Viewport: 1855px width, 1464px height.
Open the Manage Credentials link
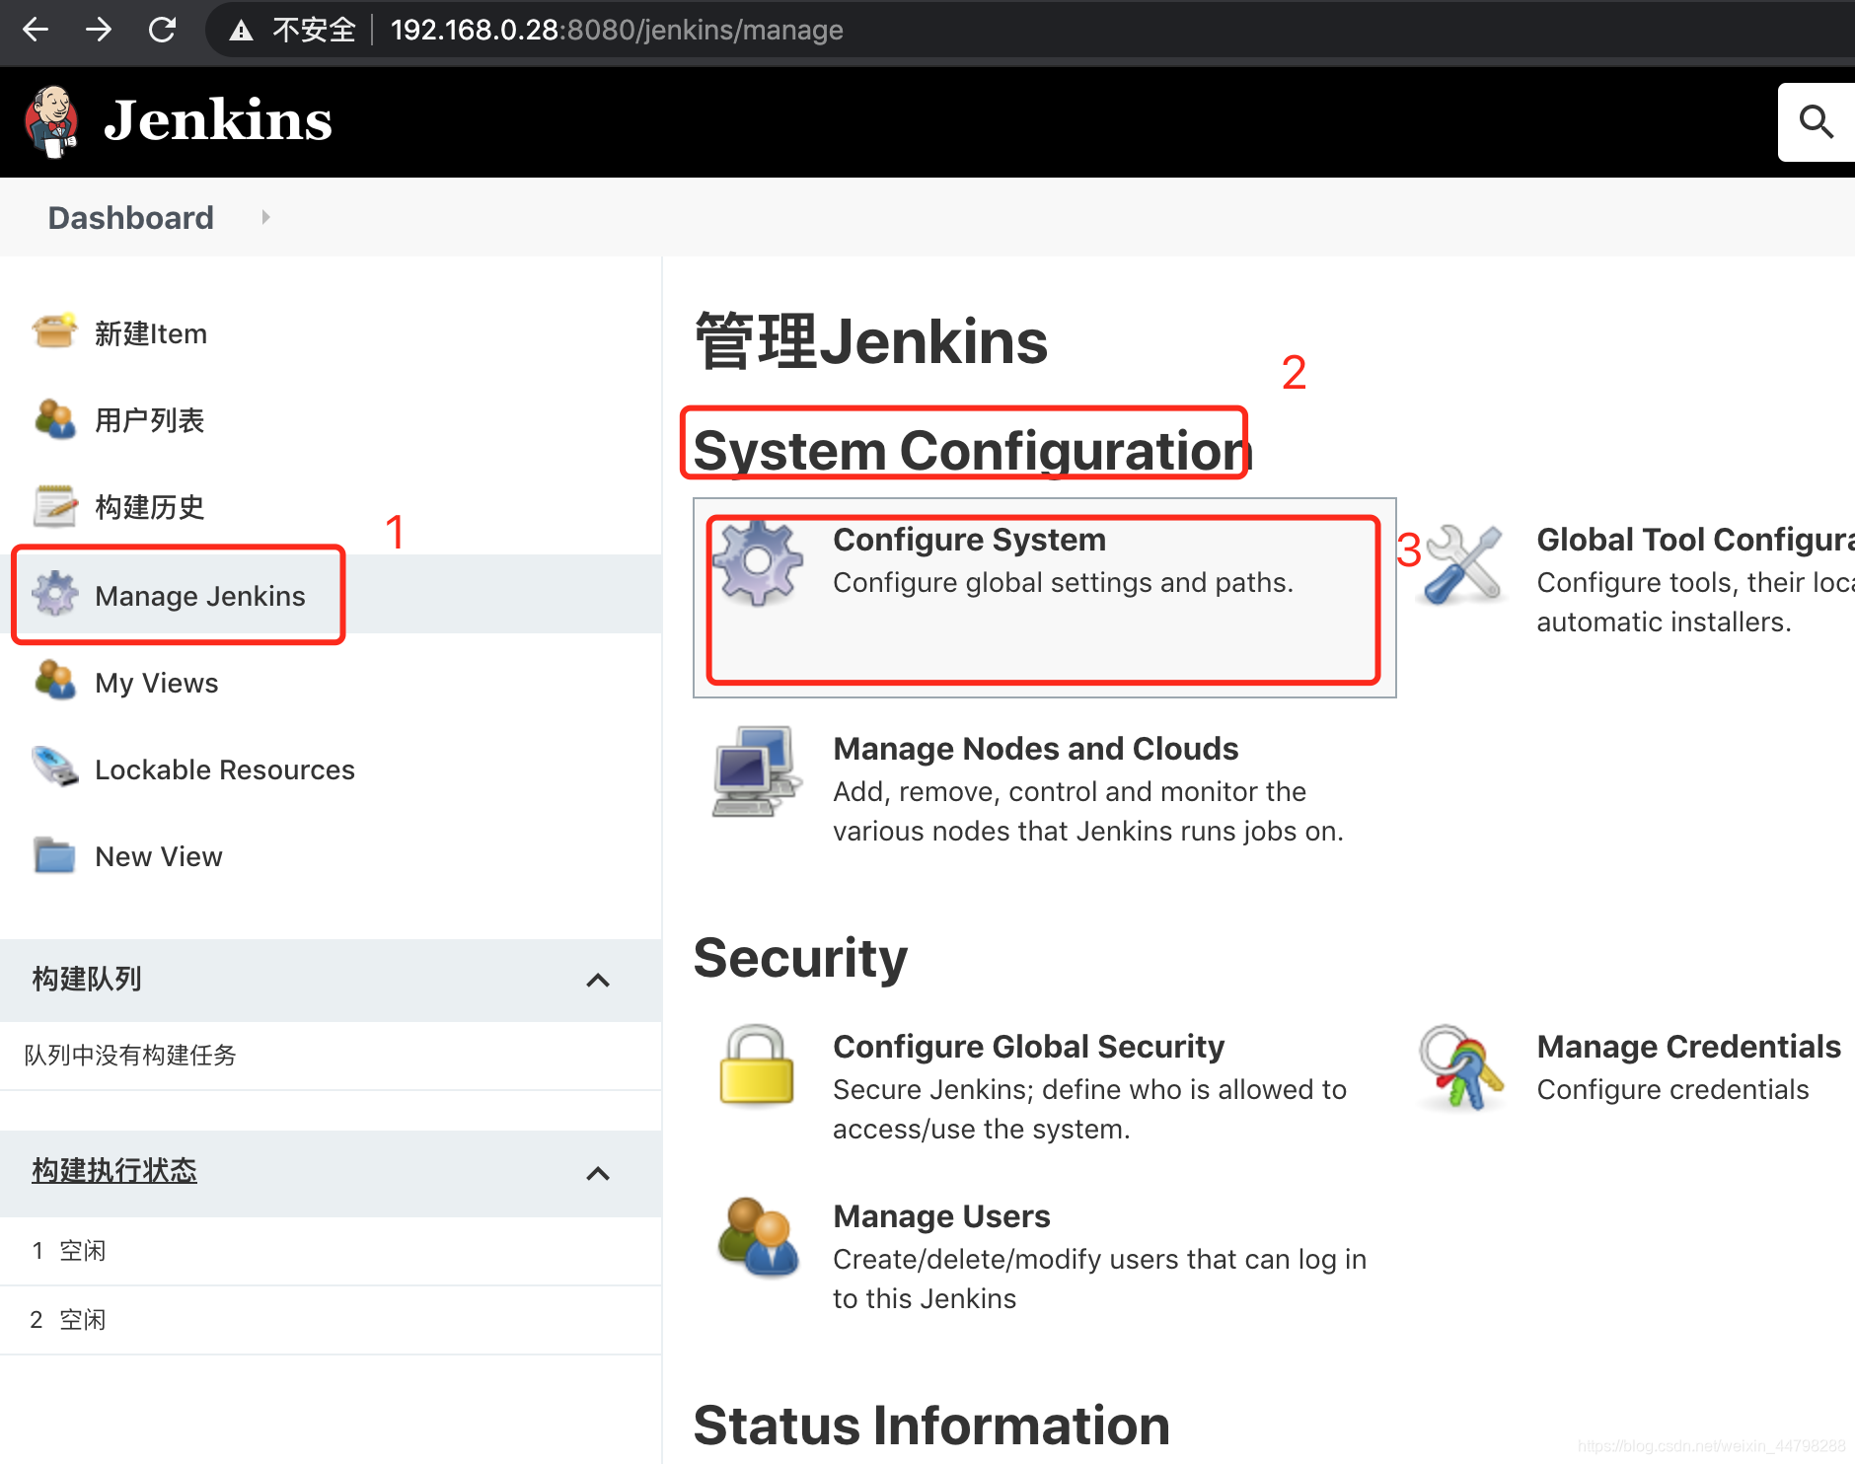pyautogui.click(x=1688, y=1047)
